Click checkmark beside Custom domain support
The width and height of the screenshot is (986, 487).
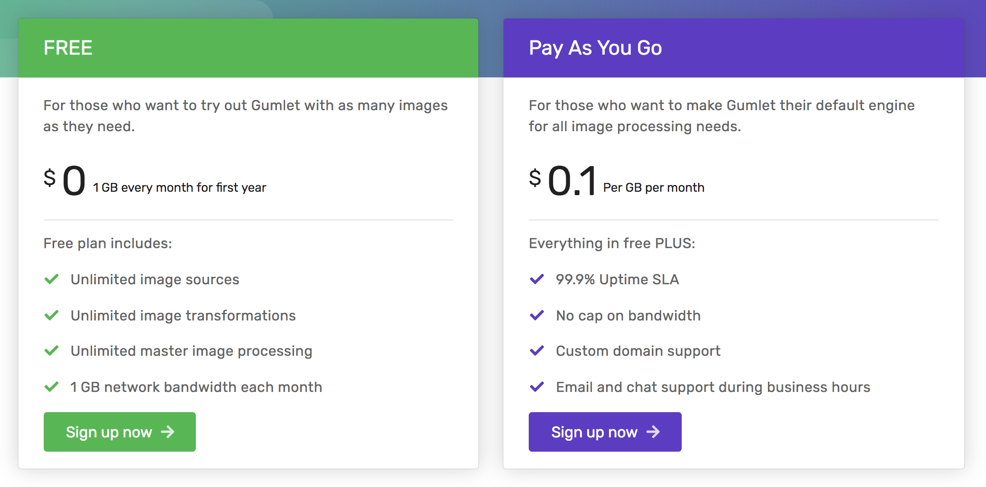pyautogui.click(x=537, y=351)
